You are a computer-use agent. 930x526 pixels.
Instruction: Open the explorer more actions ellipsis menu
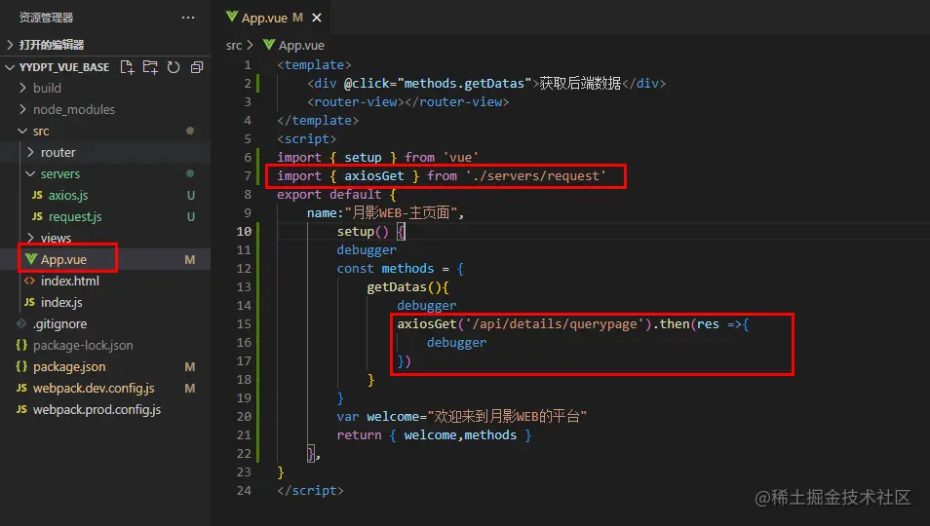point(188,18)
